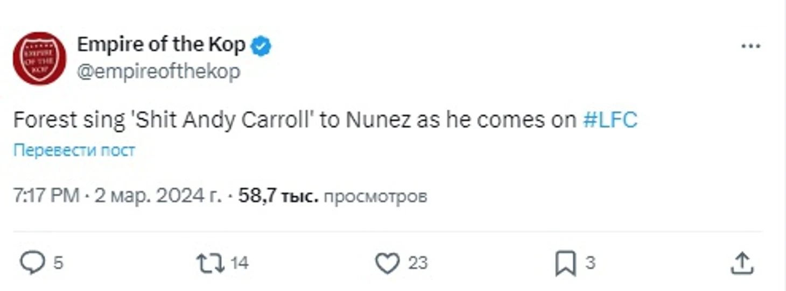Click the reply speech bubble icon
786x291 pixels.
pos(33,263)
